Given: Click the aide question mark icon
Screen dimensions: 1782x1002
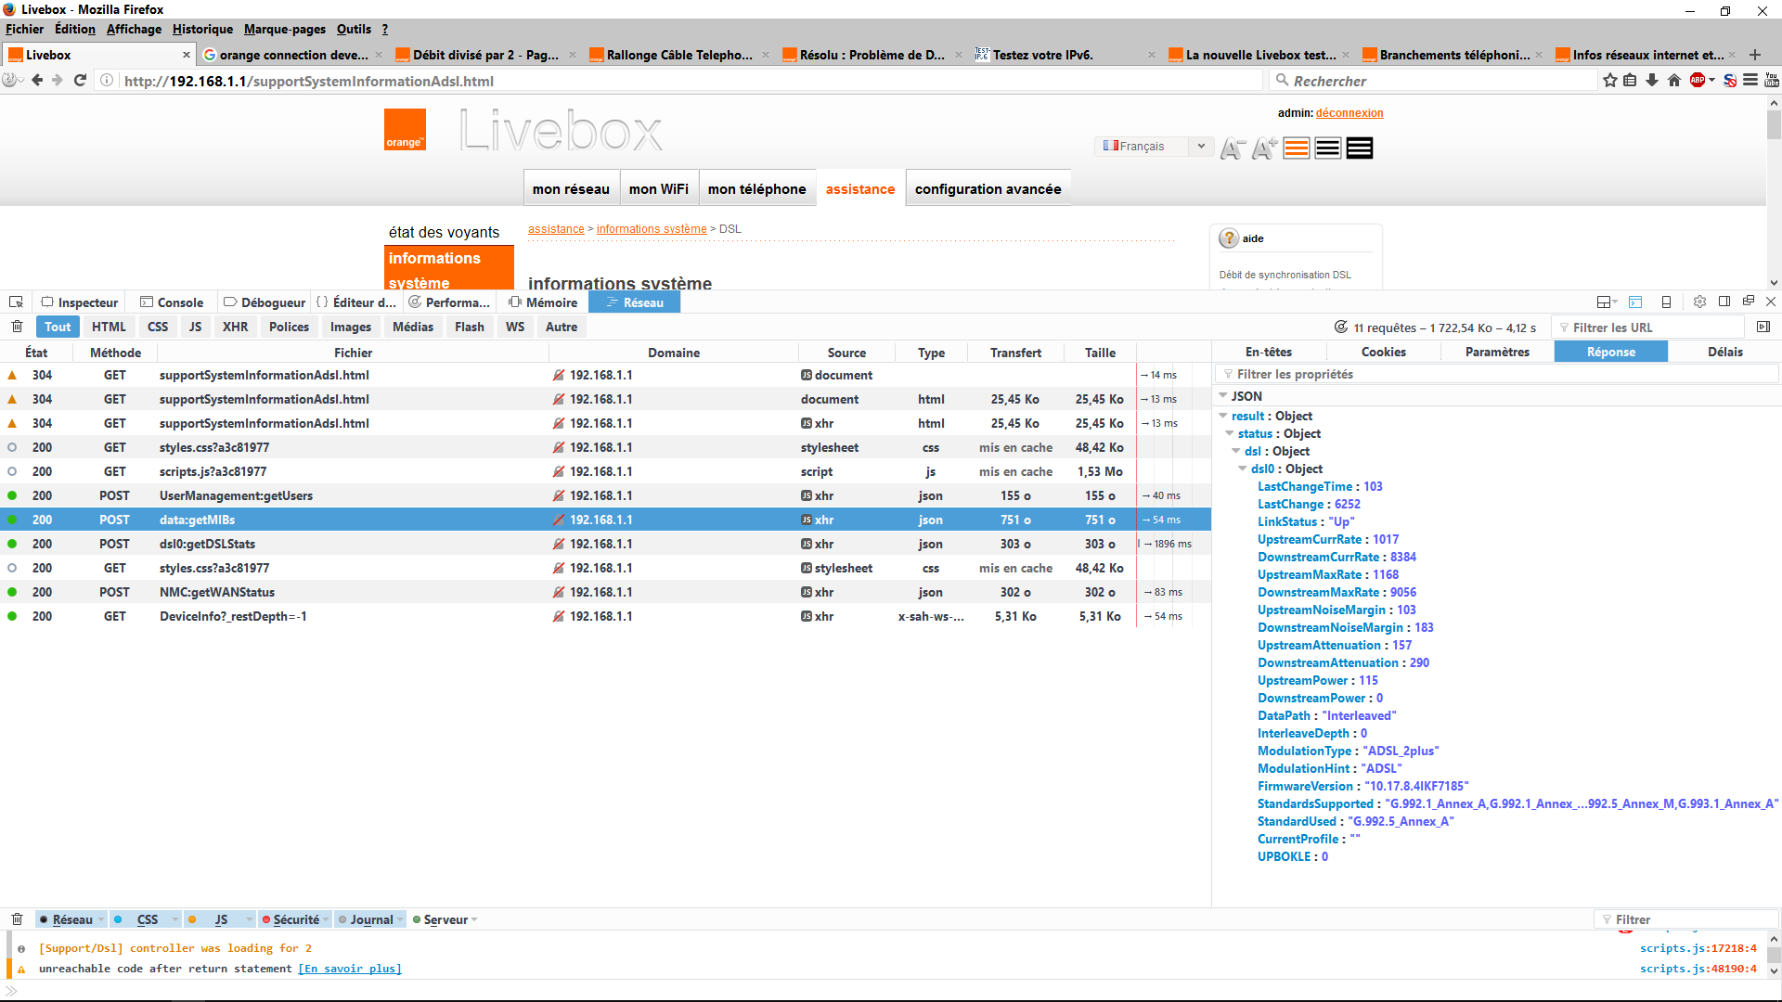Looking at the screenshot, I should [1229, 238].
